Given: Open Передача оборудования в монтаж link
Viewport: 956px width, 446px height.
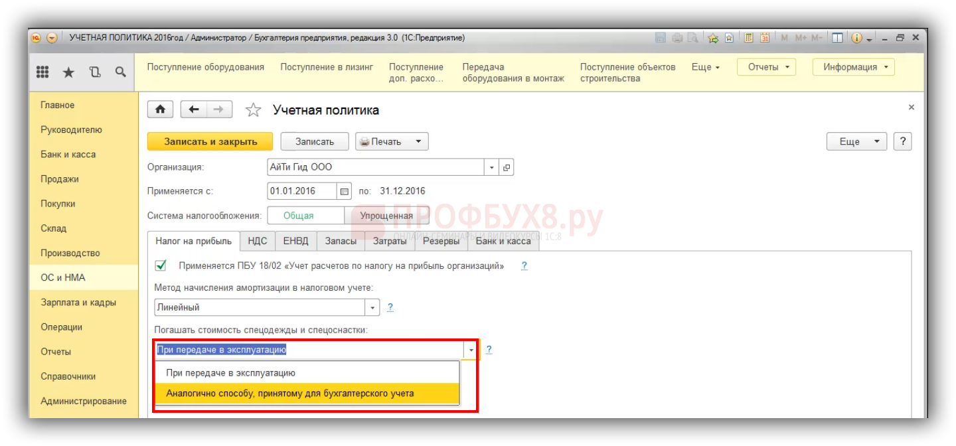Looking at the screenshot, I should [x=513, y=72].
